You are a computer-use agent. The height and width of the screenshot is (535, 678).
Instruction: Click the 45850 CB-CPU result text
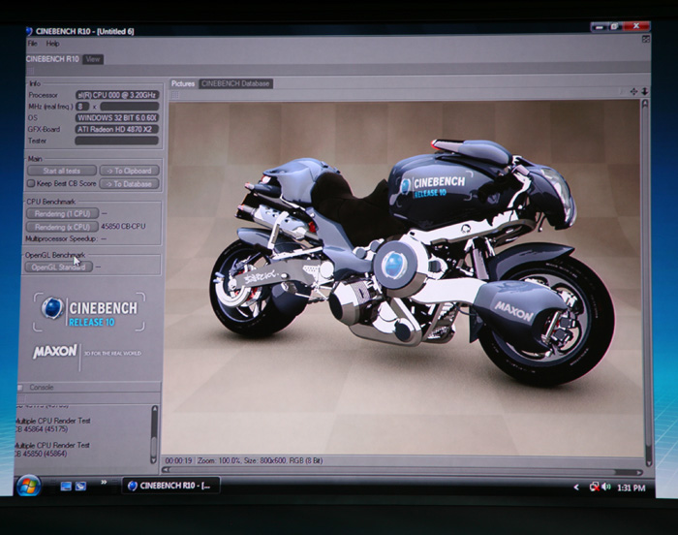point(123,226)
